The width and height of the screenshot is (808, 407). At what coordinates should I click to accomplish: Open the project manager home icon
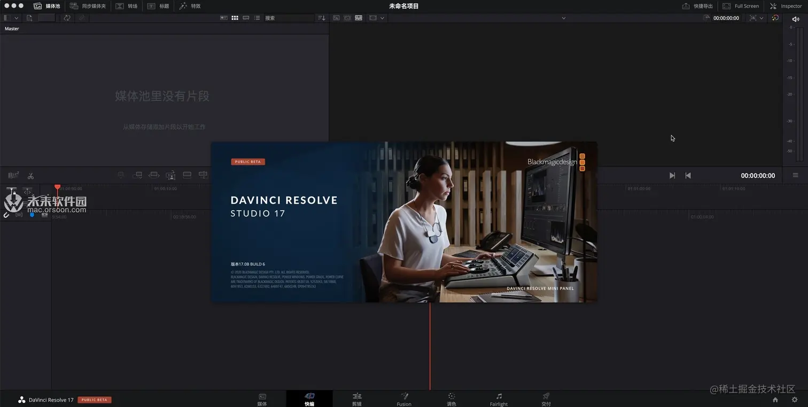pyautogui.click(x=775, y=400)
